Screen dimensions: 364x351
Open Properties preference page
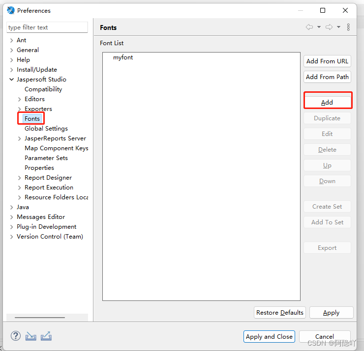coord(39,168)
